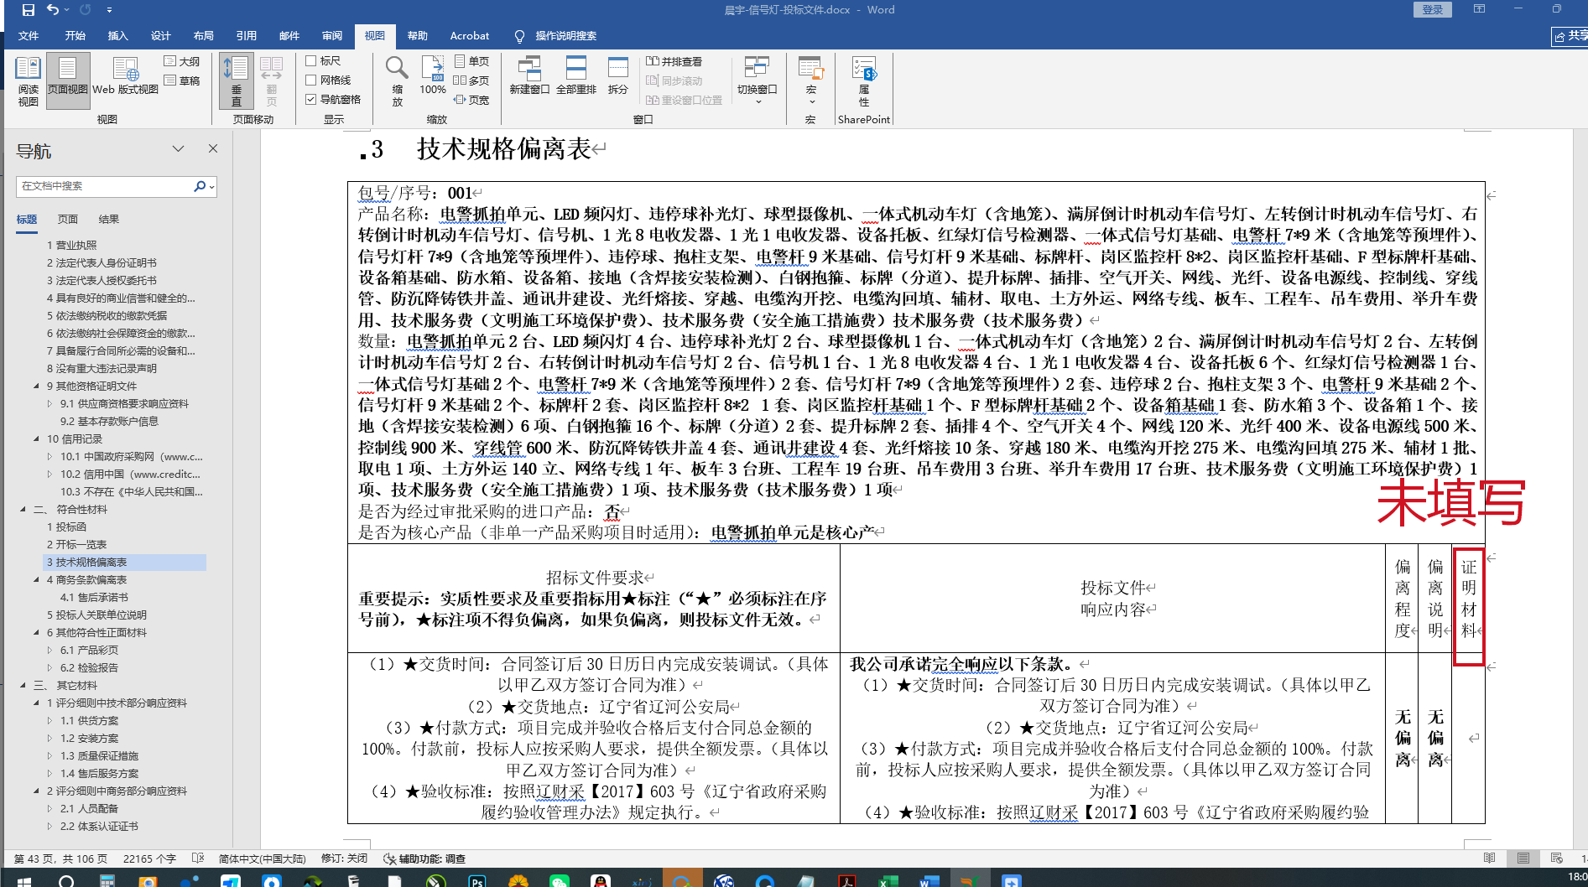Viewport: 1588px width, 887px height.
Task: Jump to heading 1.2 安装方案
Action: click(90, 739)
